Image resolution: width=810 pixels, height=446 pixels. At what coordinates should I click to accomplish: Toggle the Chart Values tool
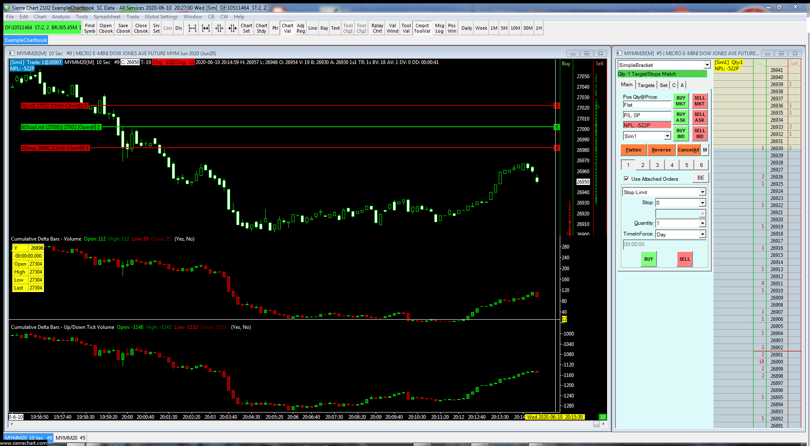287,28
